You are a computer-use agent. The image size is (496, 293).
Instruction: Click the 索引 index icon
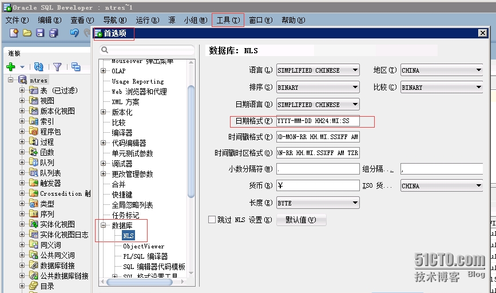tap(34, 121)
